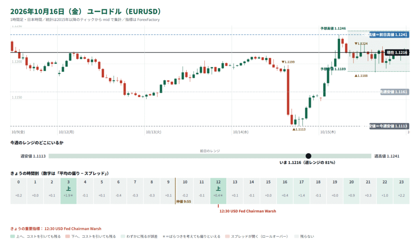
Task: Click the 予想安値 1.1189 chart label
Action: pos(333,69)
